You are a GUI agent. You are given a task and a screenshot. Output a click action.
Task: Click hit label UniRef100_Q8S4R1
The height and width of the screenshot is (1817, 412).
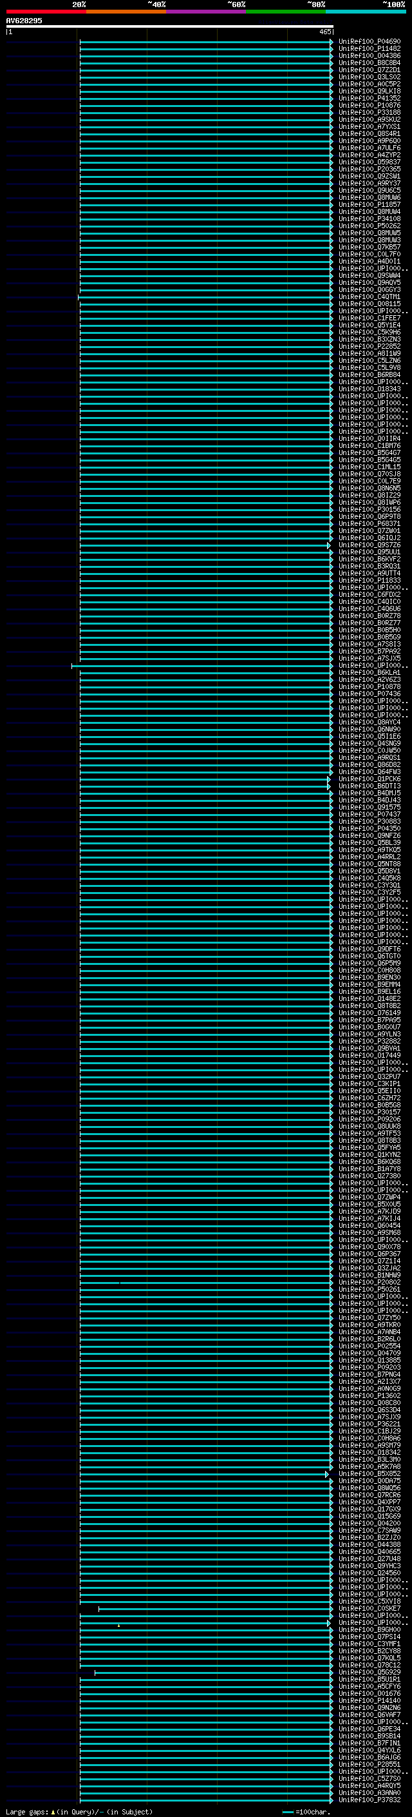[369, 134]
